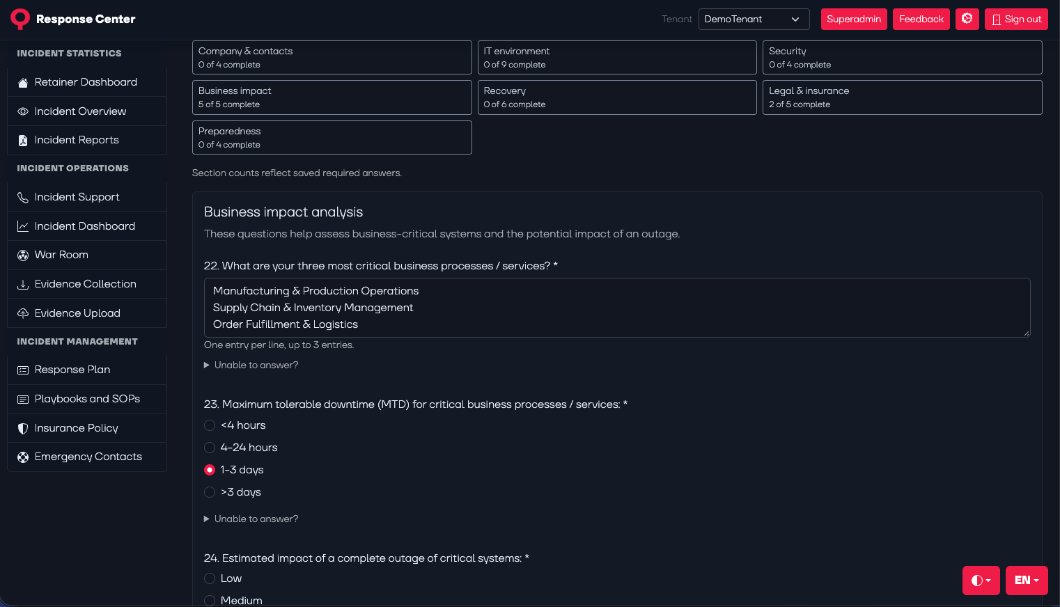Click the Evidence Collection download icon

pos(23,284)
